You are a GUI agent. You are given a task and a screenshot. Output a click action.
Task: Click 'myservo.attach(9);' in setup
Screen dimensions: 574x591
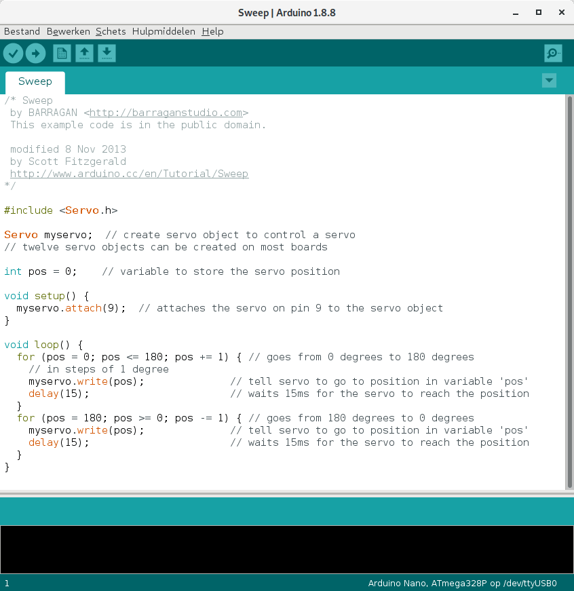[71, 308]
